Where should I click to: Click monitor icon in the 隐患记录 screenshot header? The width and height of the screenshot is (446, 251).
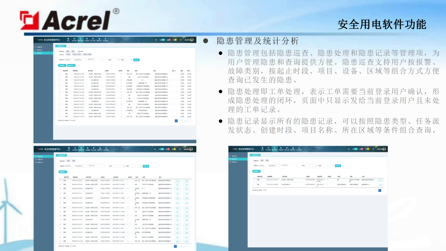pyautogui.click(x=180, y=40)
